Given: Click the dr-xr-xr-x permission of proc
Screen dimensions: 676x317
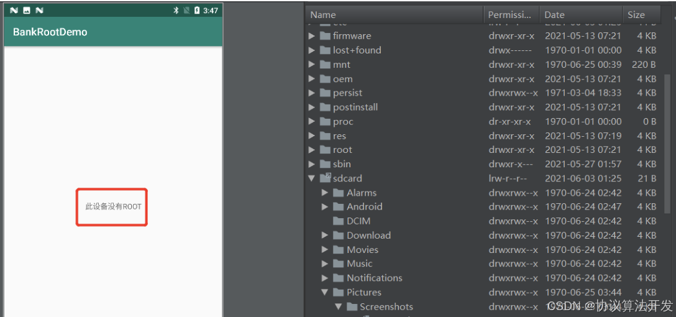Looking at the screenshot, I should click(x=510, y=122).
